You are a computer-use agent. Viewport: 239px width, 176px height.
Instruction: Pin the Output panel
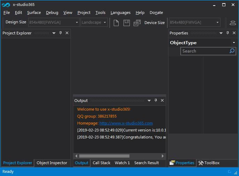pyautogui.click(x=156, y=100)
